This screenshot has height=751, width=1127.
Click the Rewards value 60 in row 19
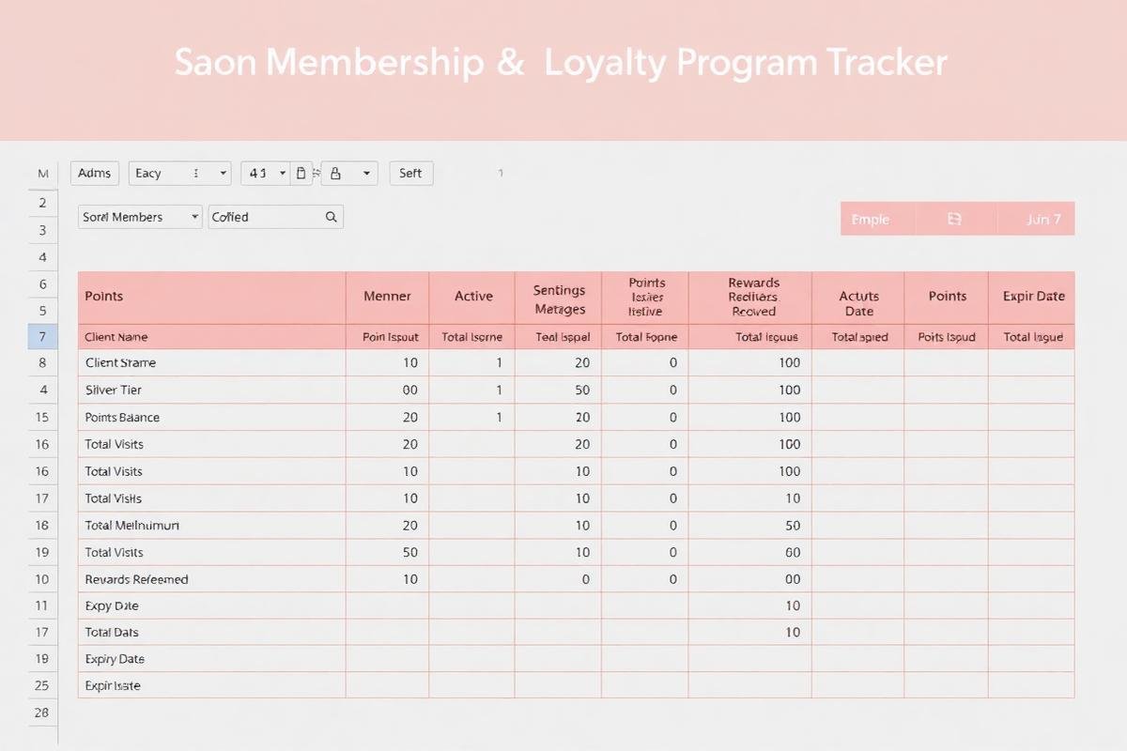[793, 552]
